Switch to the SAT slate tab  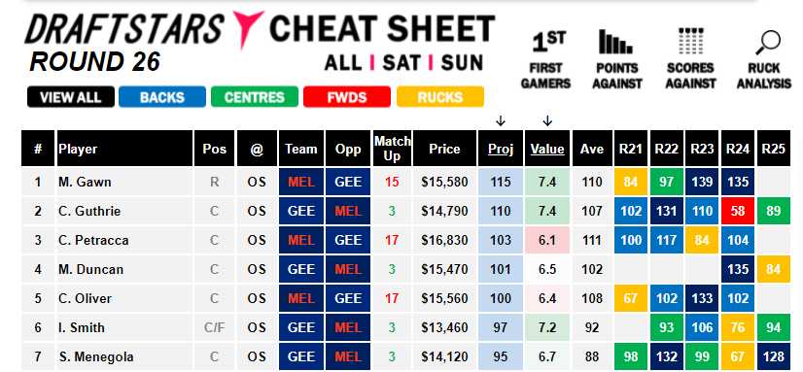401,63
